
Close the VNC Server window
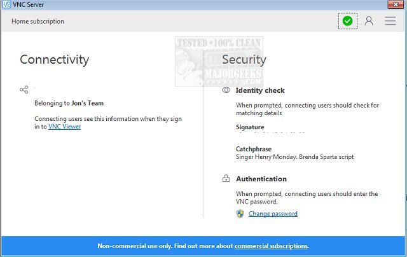[x=396, y=4]
